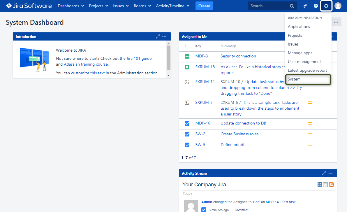This screenshot has width=347, height=212.
Task: Click the MDP-3 issue type icon
Action: pos(187,56)
